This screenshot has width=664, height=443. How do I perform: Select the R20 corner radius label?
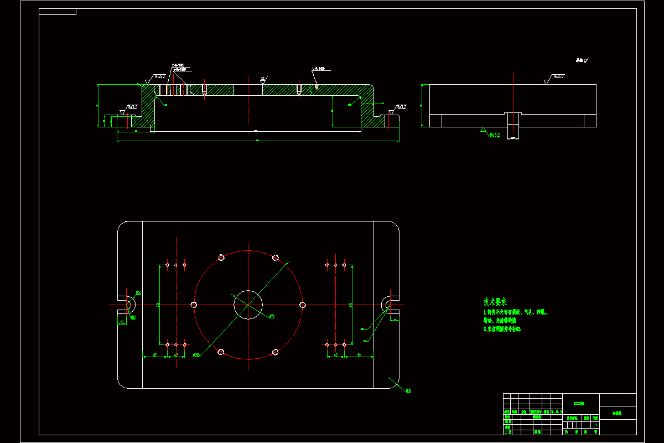click(x=408, y=391)
